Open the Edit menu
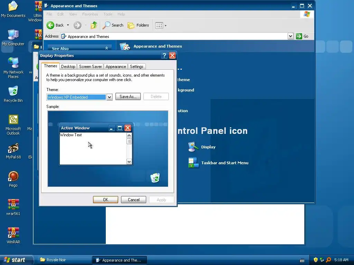The height and width of the screenshot is (265, 354). pyautogui.click(x=60, y=14)
